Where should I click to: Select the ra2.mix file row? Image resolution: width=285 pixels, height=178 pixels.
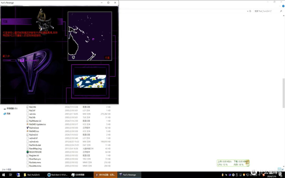pyautogui.click(x=68, y=114)
